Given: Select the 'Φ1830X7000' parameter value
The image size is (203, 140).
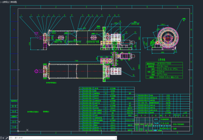Looking at the screenshot, I should [164, 63].
